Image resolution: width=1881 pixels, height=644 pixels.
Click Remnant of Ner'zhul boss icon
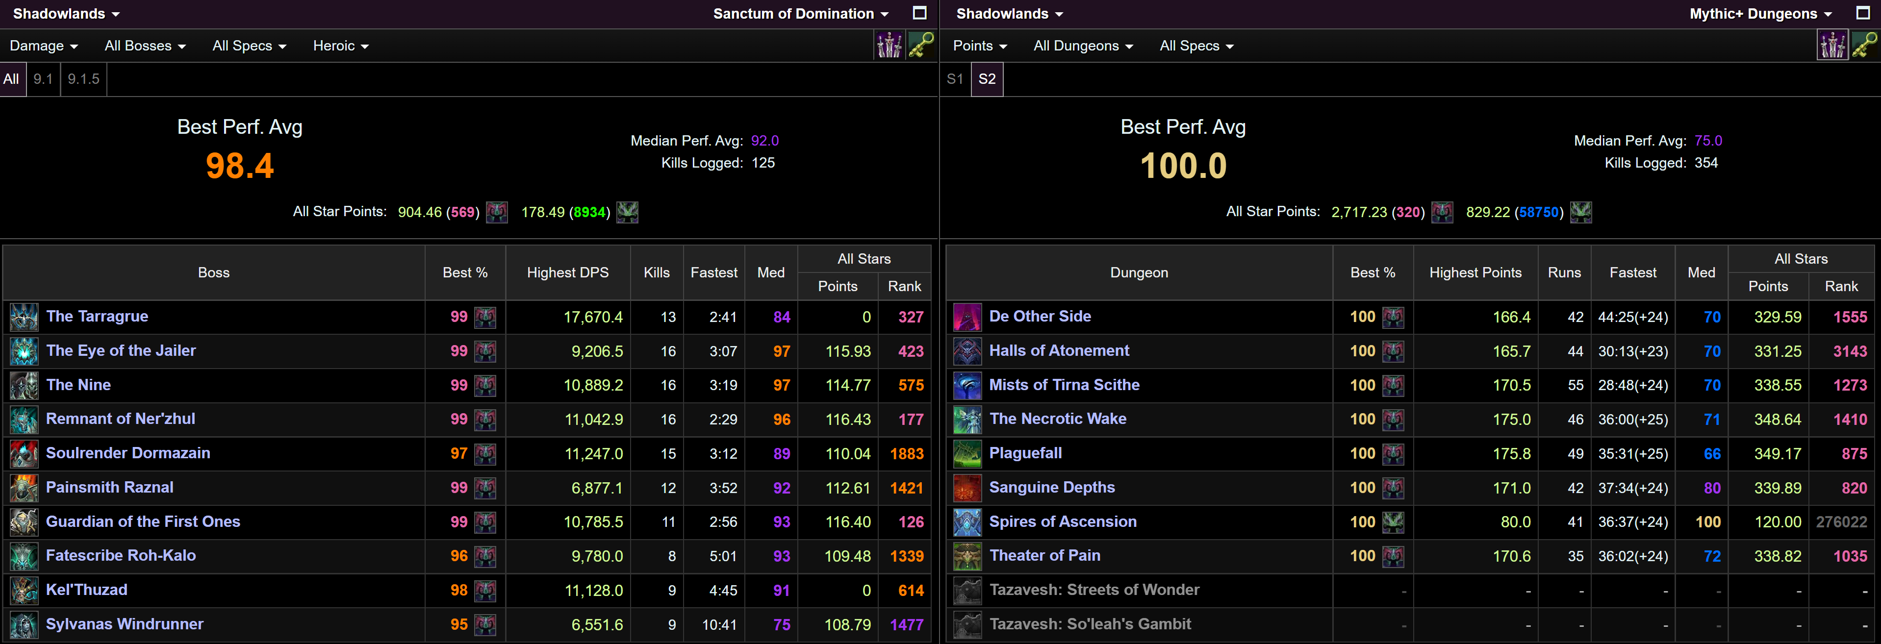click(x=24, y=419)
